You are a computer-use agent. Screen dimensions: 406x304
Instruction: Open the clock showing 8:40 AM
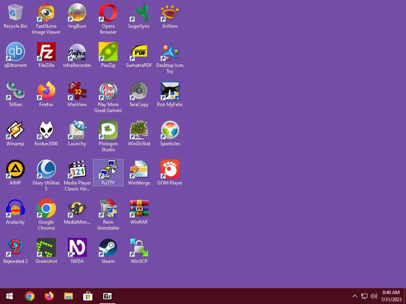[x=391, y=296]
